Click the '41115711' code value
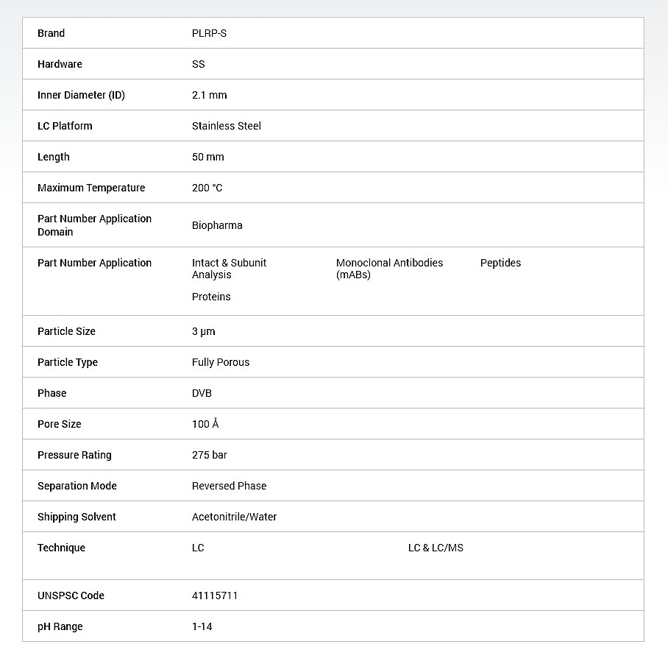Viewport: 668px width, 661px height. [x=215, y=595]
